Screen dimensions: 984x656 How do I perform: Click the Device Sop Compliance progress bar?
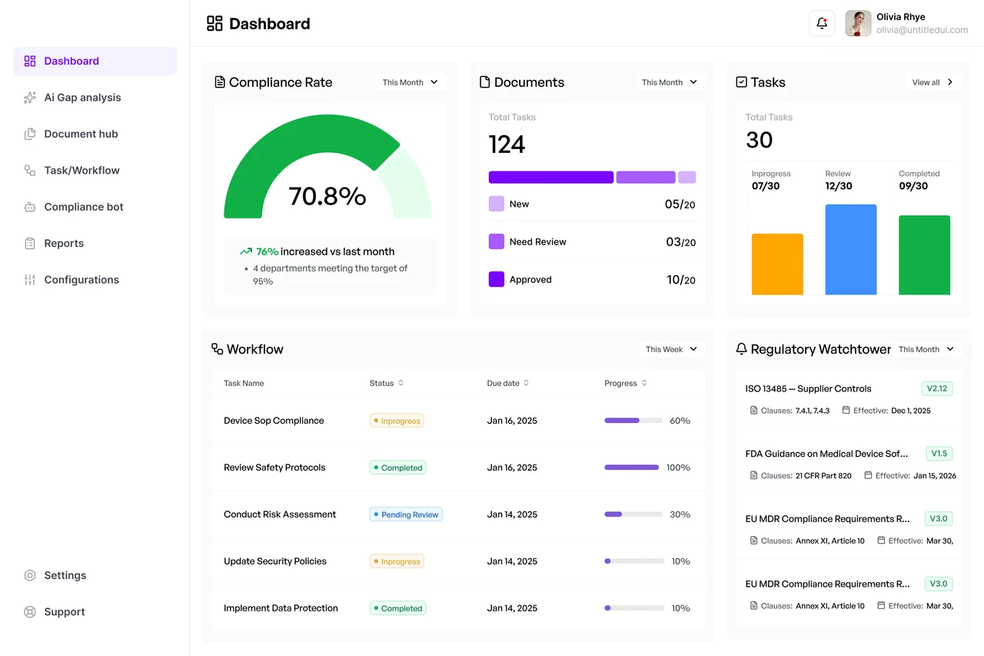pos(633,421)
